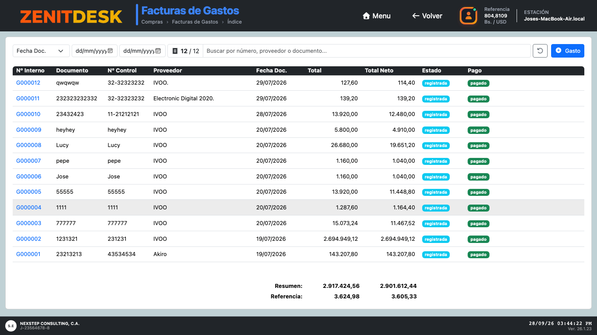Viewport: 597px width, 335px height.
Task: Open the end date calendar picker icon
Action: click(x=158, y=51)
